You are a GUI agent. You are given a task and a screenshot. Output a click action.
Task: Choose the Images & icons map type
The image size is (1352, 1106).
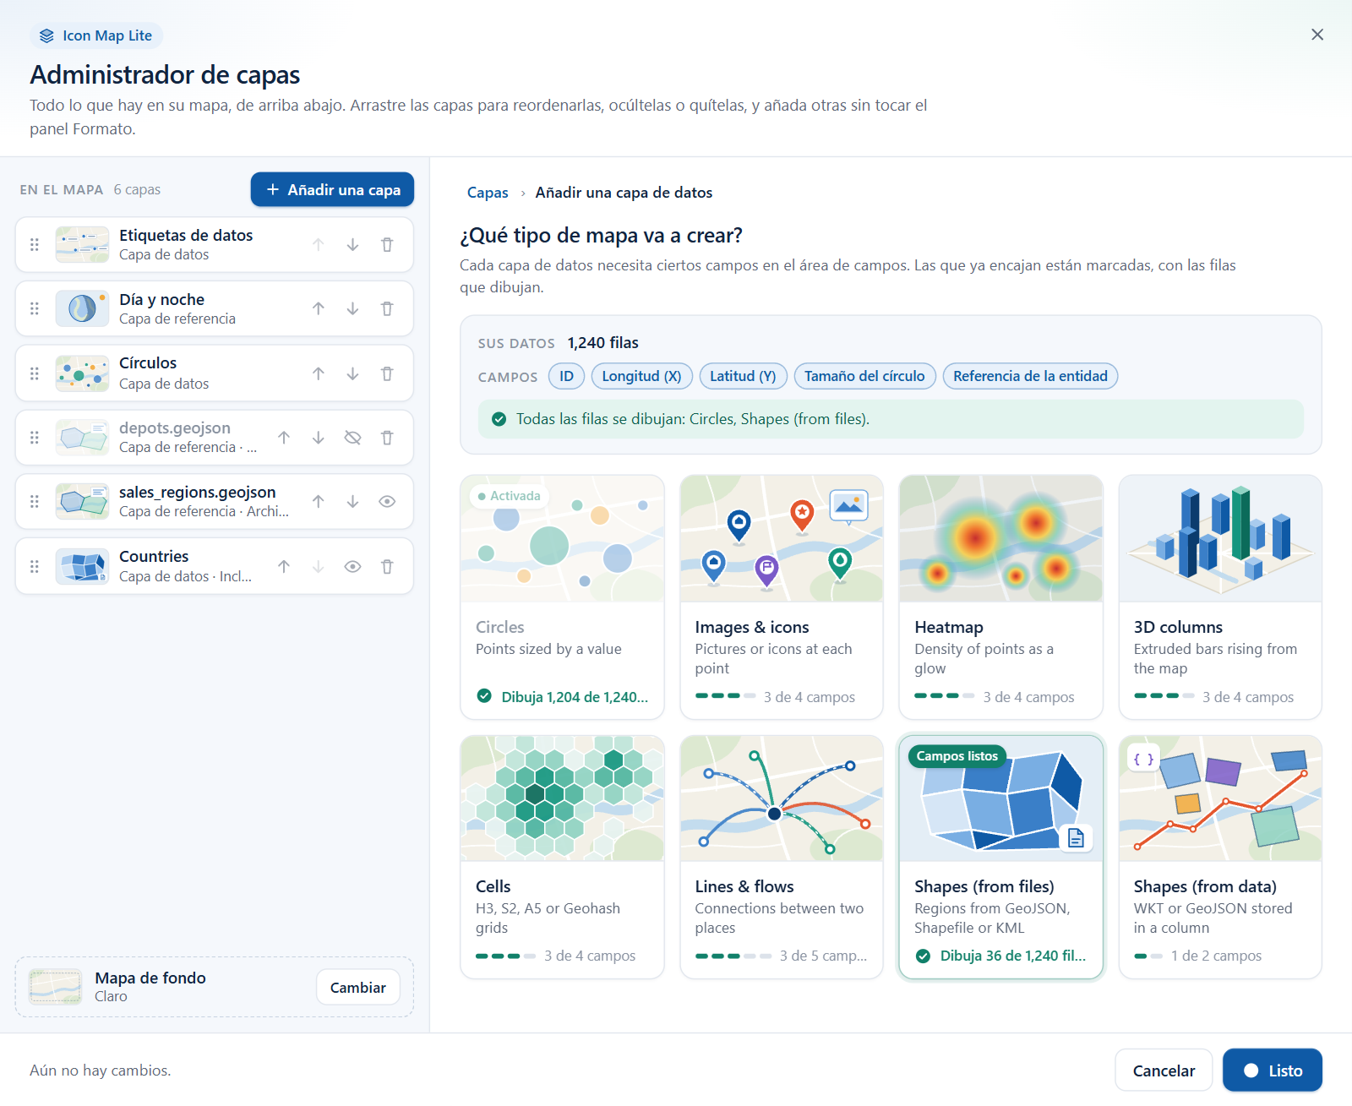(x=782, y=597)
